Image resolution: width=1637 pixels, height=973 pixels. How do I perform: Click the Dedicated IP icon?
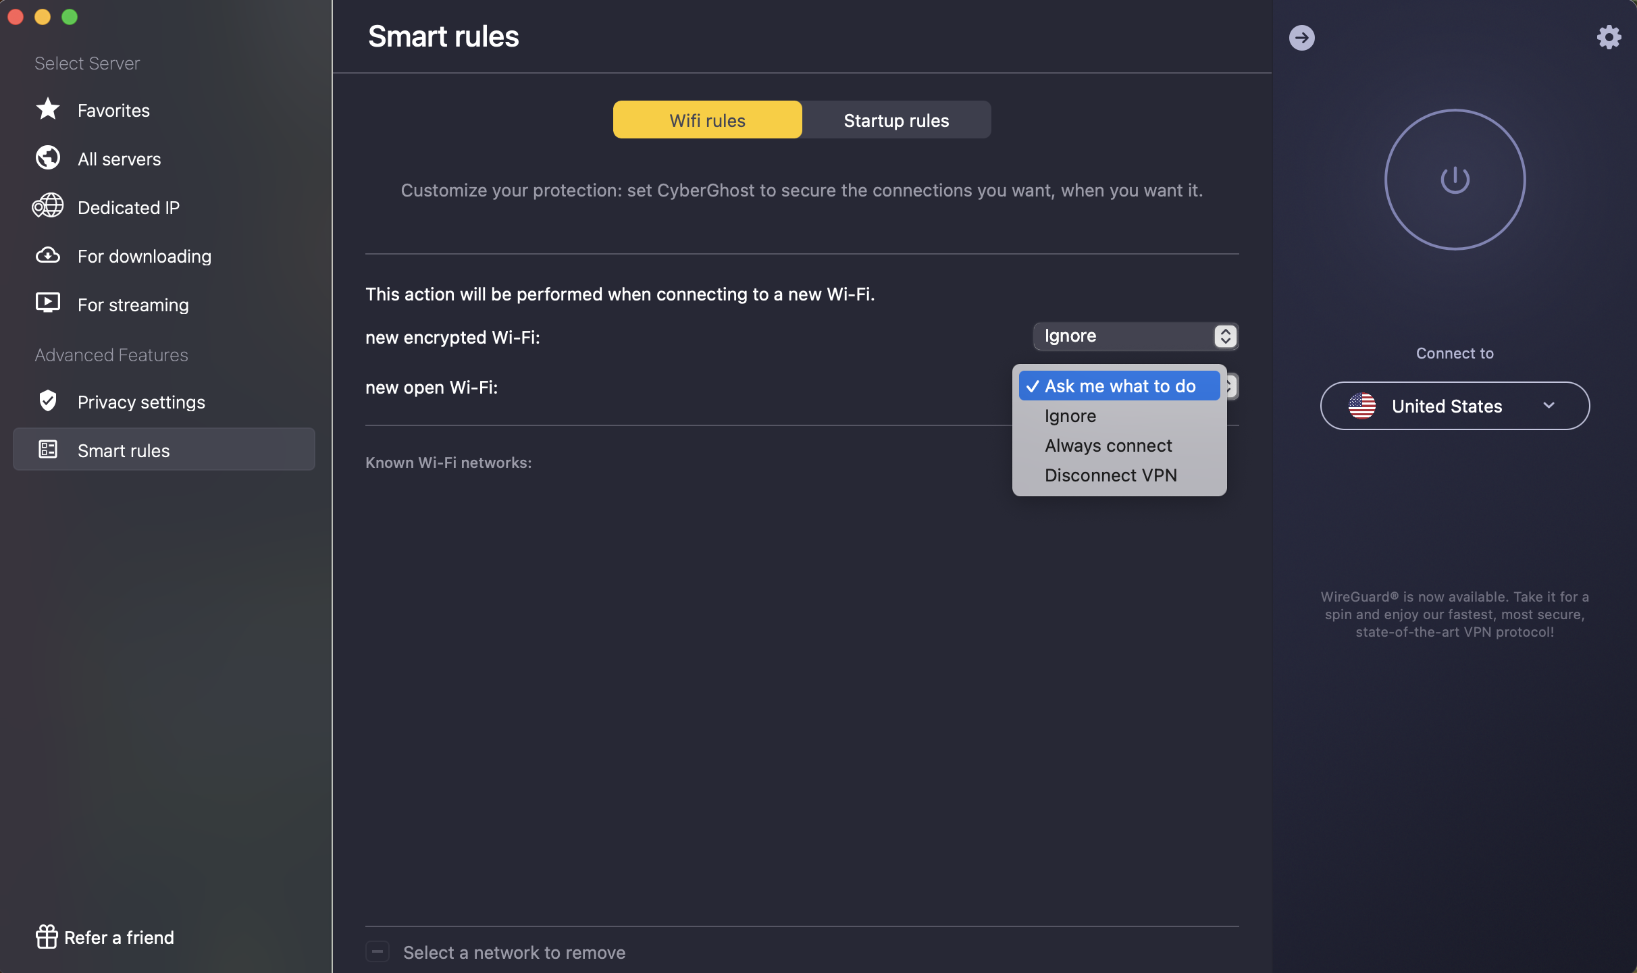tap(47, 207)
